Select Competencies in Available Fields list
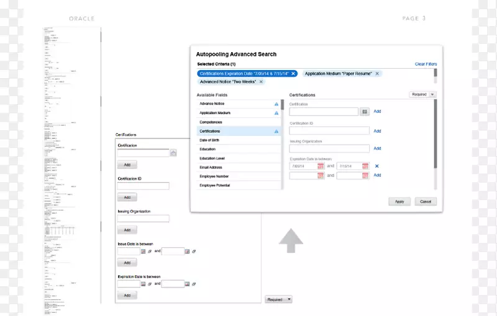This screenshot has width=497, height=316. pos(211,123)
